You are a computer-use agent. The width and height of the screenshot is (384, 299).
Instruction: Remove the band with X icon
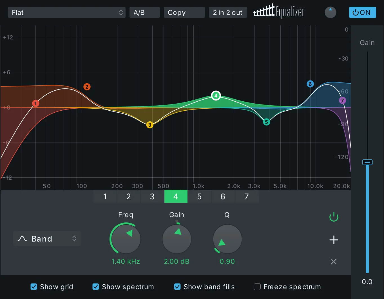[334, 262]
